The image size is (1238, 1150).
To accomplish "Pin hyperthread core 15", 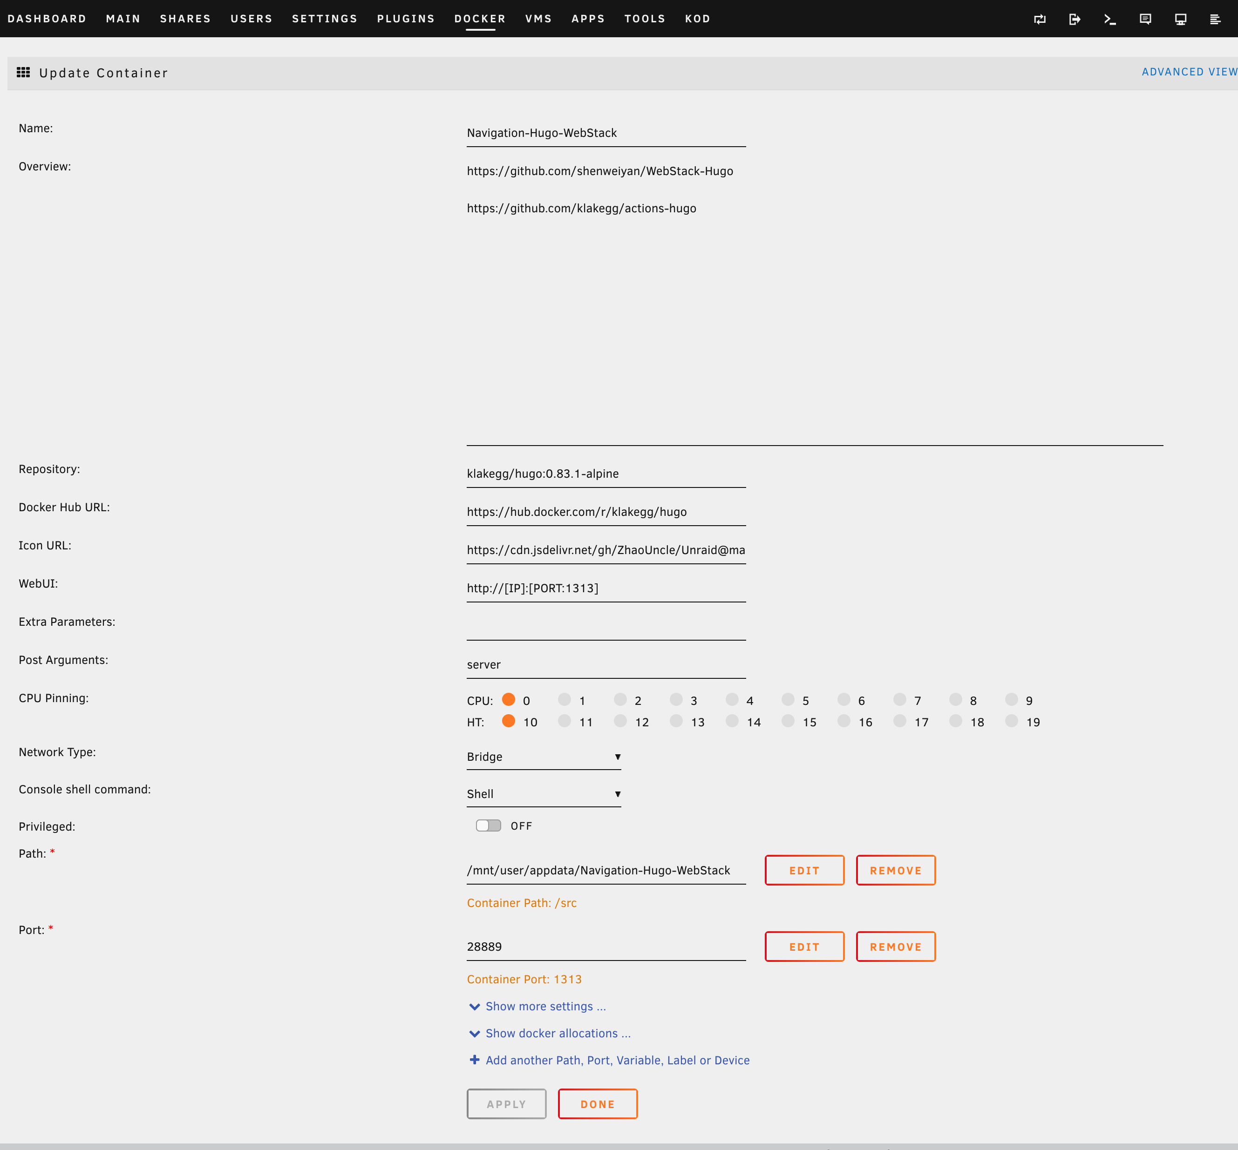I will point(788,721).
